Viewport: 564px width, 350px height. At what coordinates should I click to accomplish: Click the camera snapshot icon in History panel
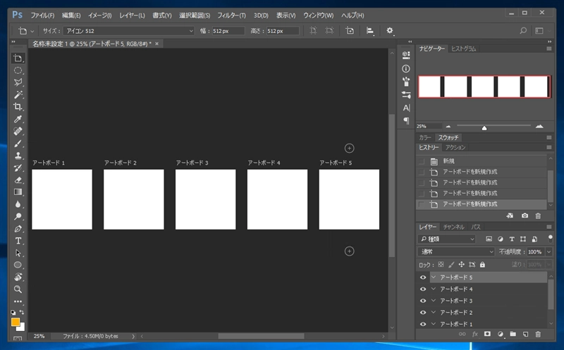(x=525, y=215)
